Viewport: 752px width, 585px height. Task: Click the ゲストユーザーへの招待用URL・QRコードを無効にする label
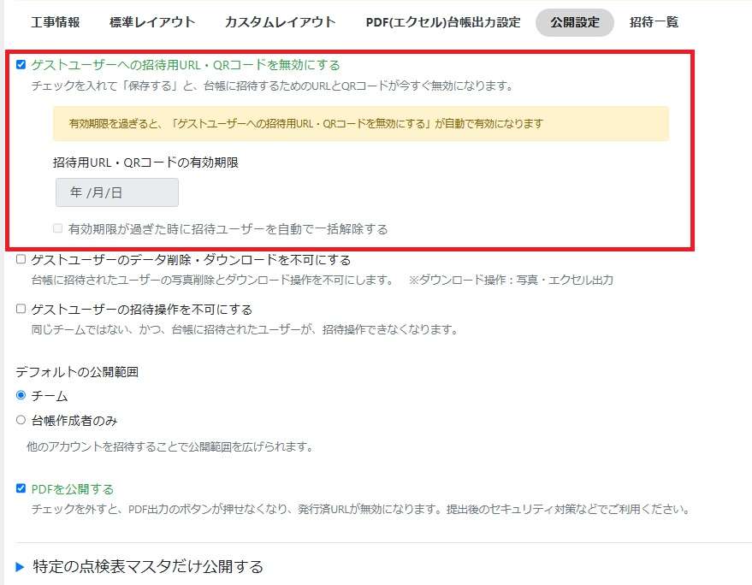[186, 65]
